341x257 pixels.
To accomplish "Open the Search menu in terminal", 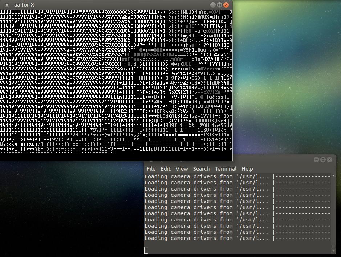I will coord(202,169).
